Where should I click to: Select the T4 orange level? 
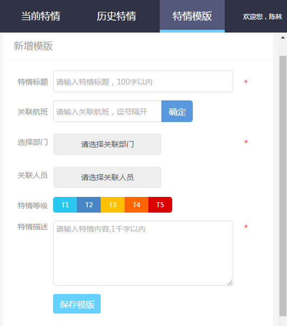click(x=136, y=205)
